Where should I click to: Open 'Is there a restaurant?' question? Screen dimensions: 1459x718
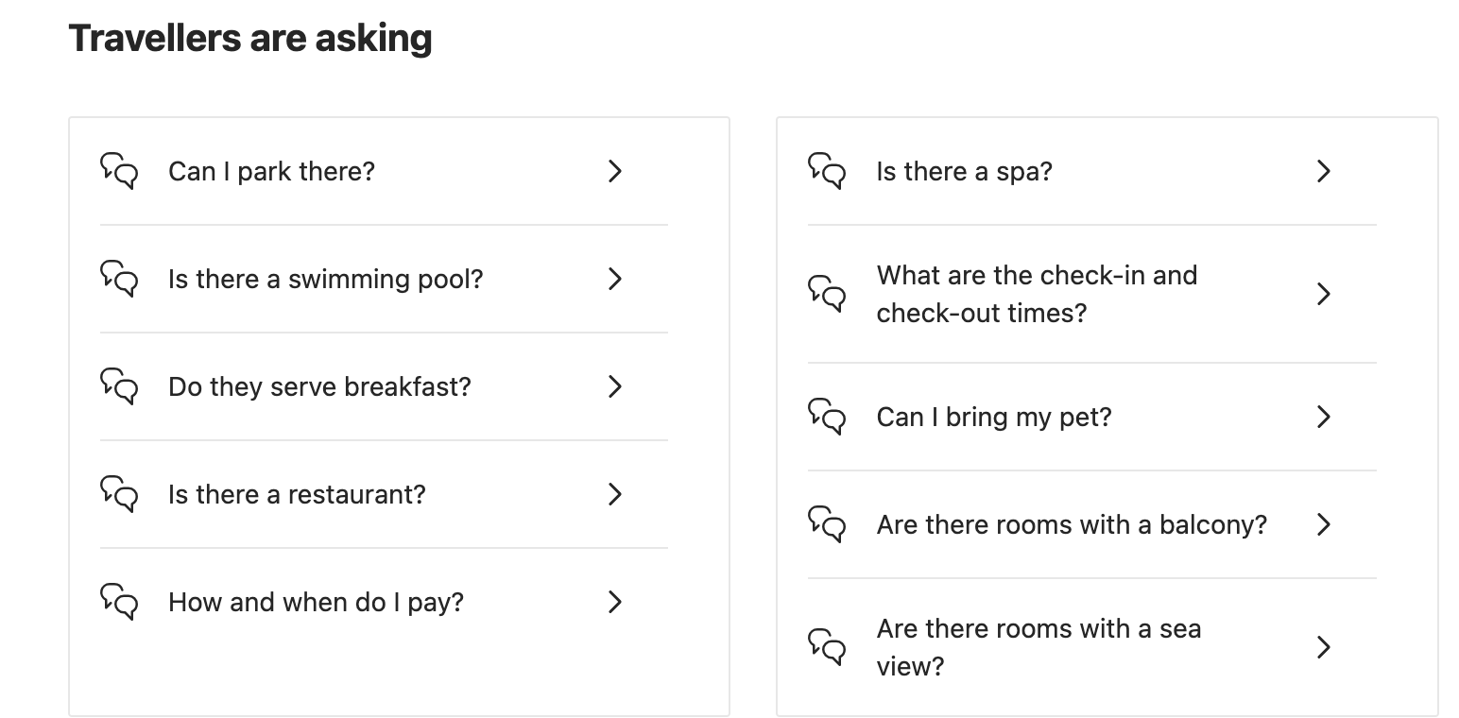point(297,494)
